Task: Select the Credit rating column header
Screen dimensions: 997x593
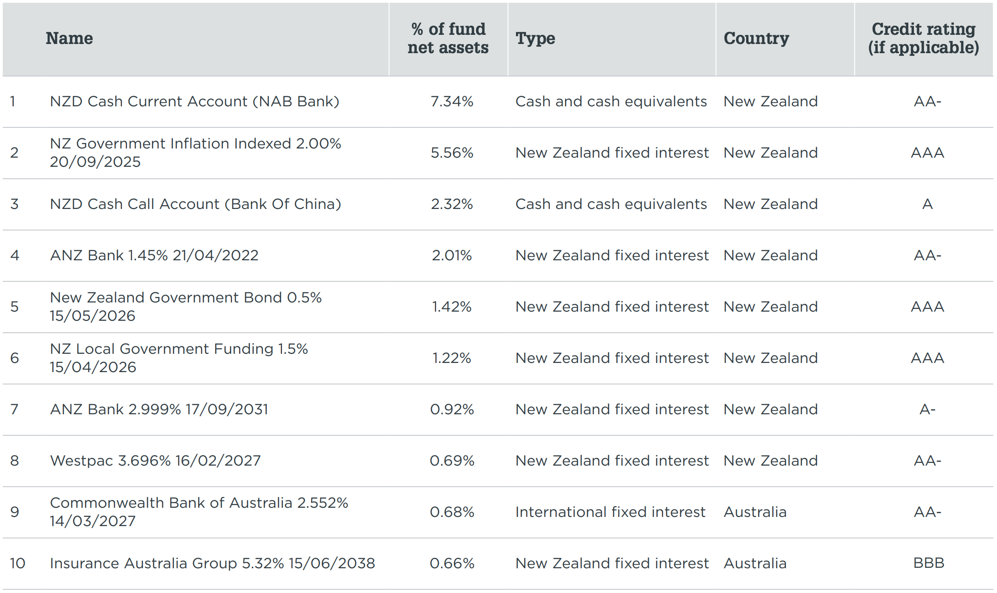Action: pyautogui.click(x=923, y=38)
